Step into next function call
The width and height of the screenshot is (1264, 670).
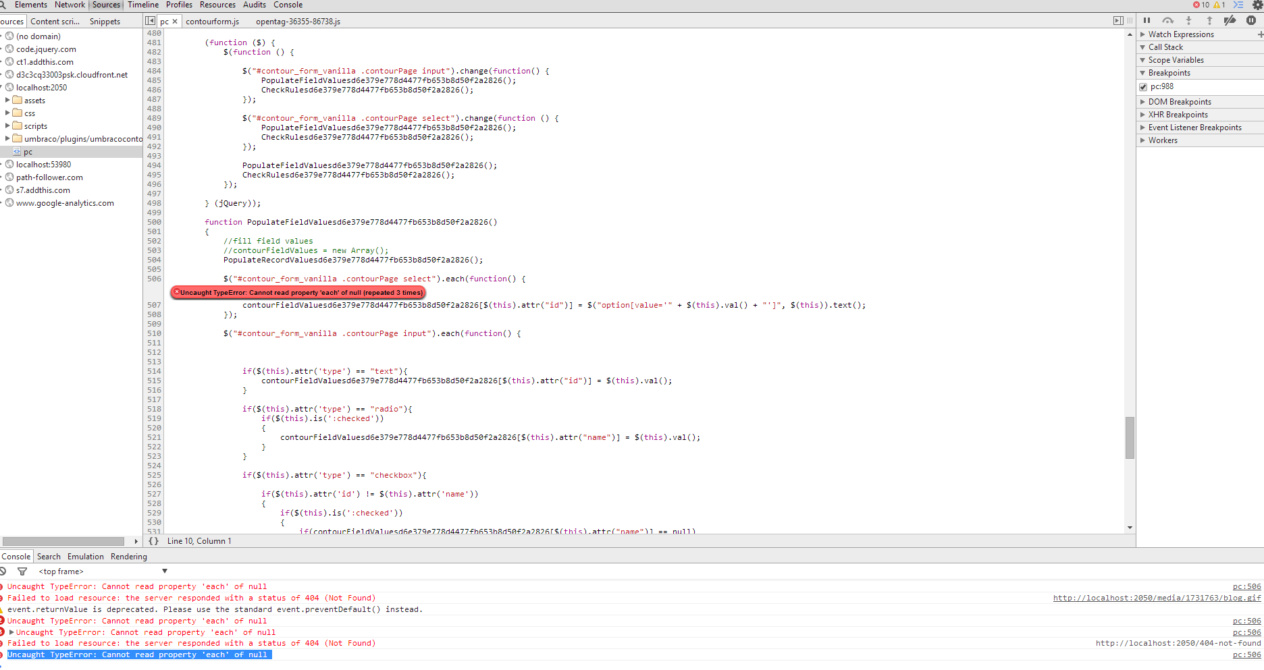[x=1188, y=21]
